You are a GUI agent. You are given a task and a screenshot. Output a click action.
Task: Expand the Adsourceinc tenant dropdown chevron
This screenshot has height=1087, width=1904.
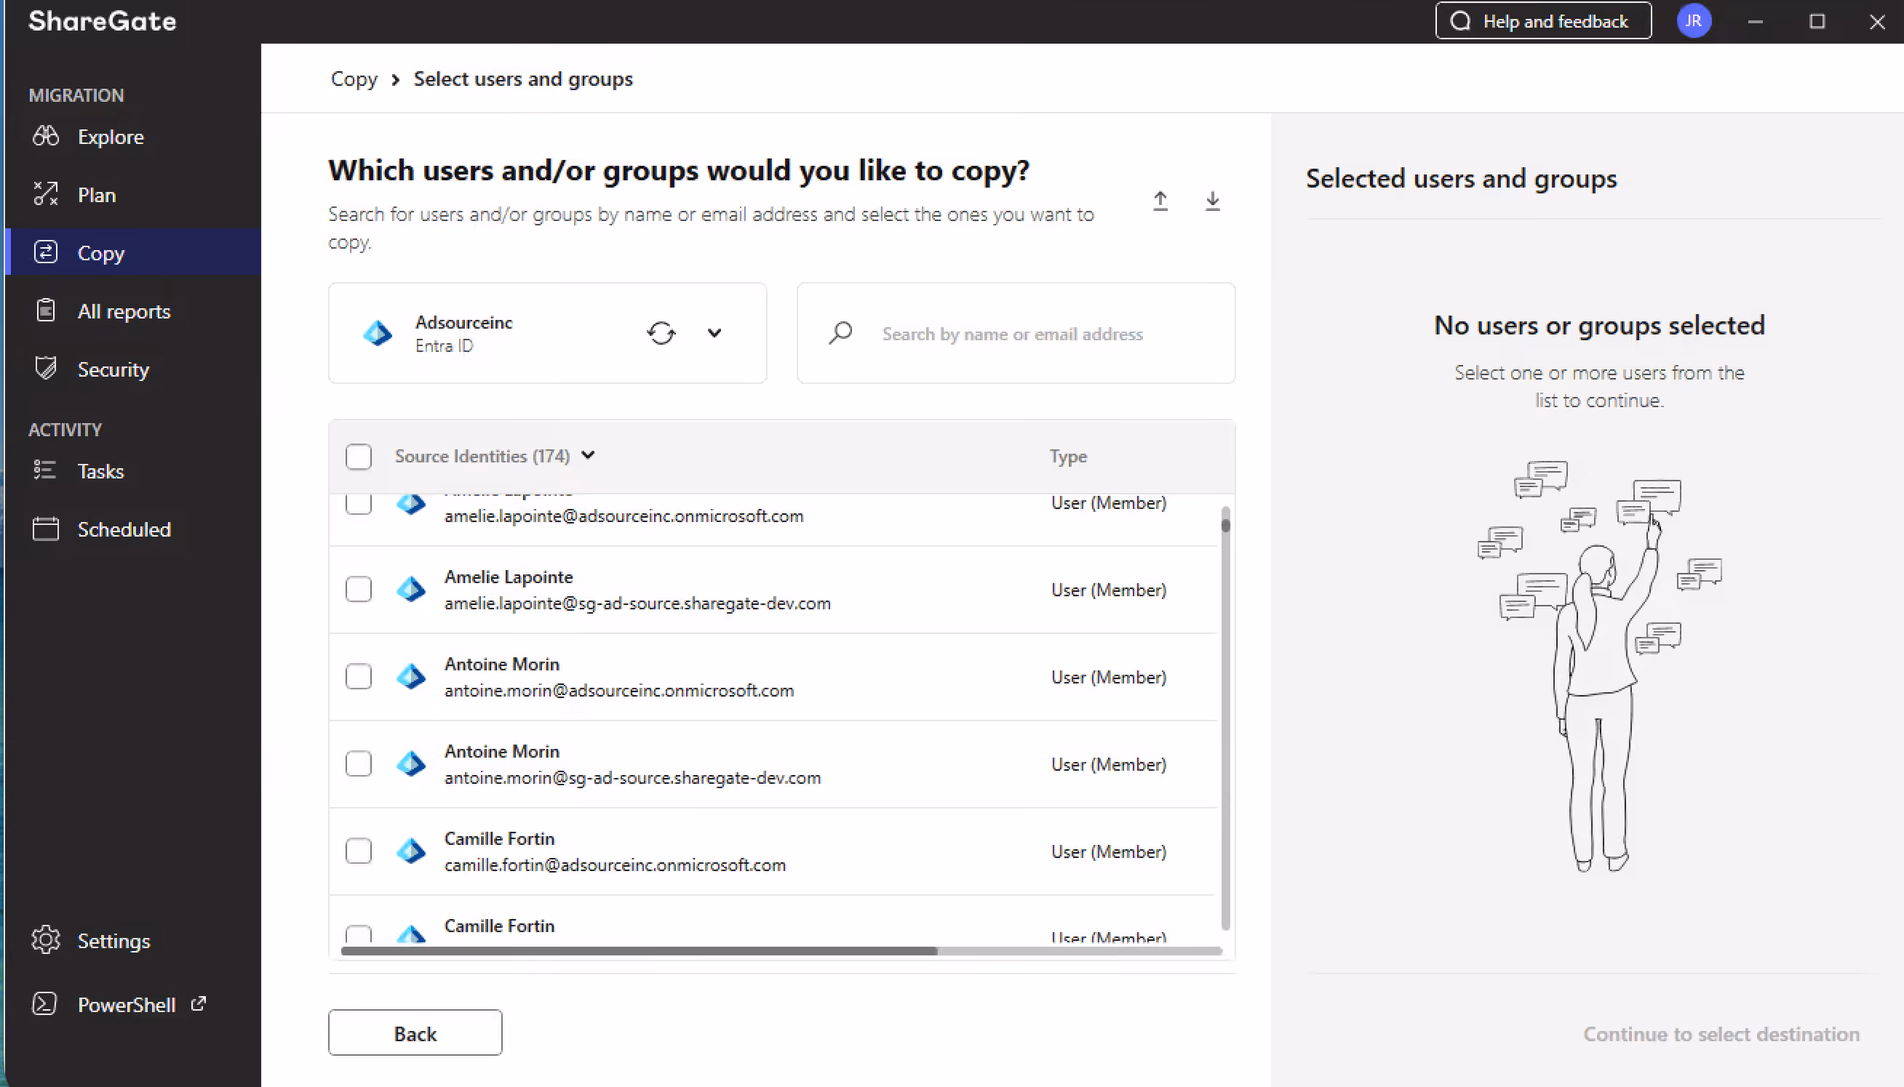715,333
